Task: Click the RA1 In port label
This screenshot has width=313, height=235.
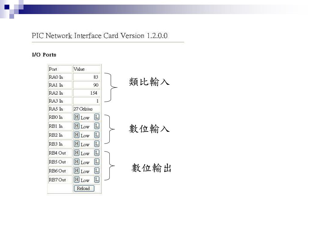Action: (x=56, y=85)
